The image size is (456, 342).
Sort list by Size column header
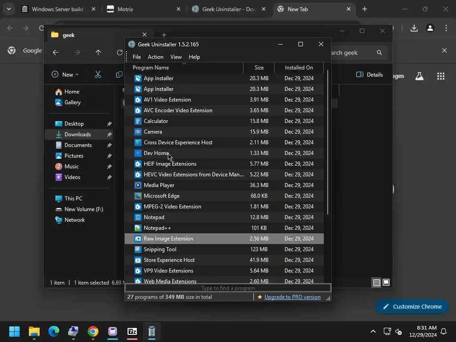(x=259, y=68)
